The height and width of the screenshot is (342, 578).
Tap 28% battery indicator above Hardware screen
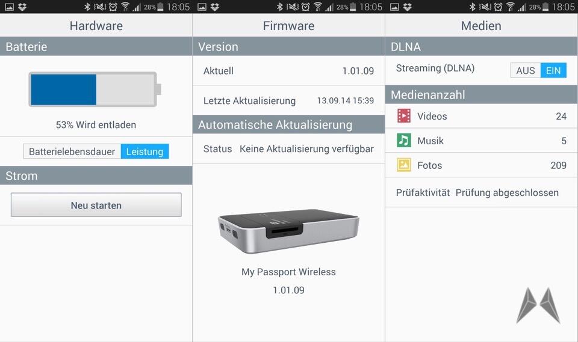(154, 7)
